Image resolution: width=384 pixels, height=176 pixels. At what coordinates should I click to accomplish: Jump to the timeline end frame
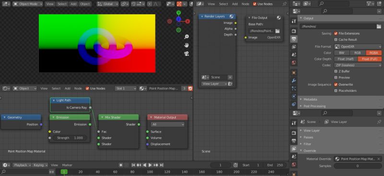click(x=162, y=165)
